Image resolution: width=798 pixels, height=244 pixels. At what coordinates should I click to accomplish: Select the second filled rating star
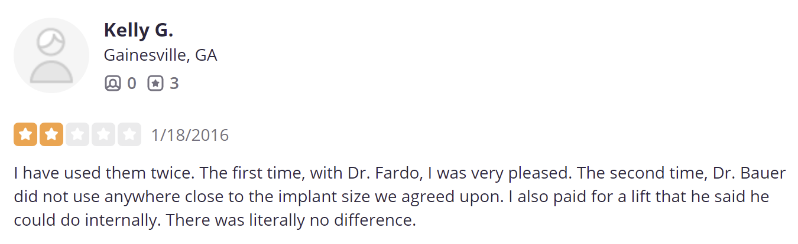tap(51, 134)
